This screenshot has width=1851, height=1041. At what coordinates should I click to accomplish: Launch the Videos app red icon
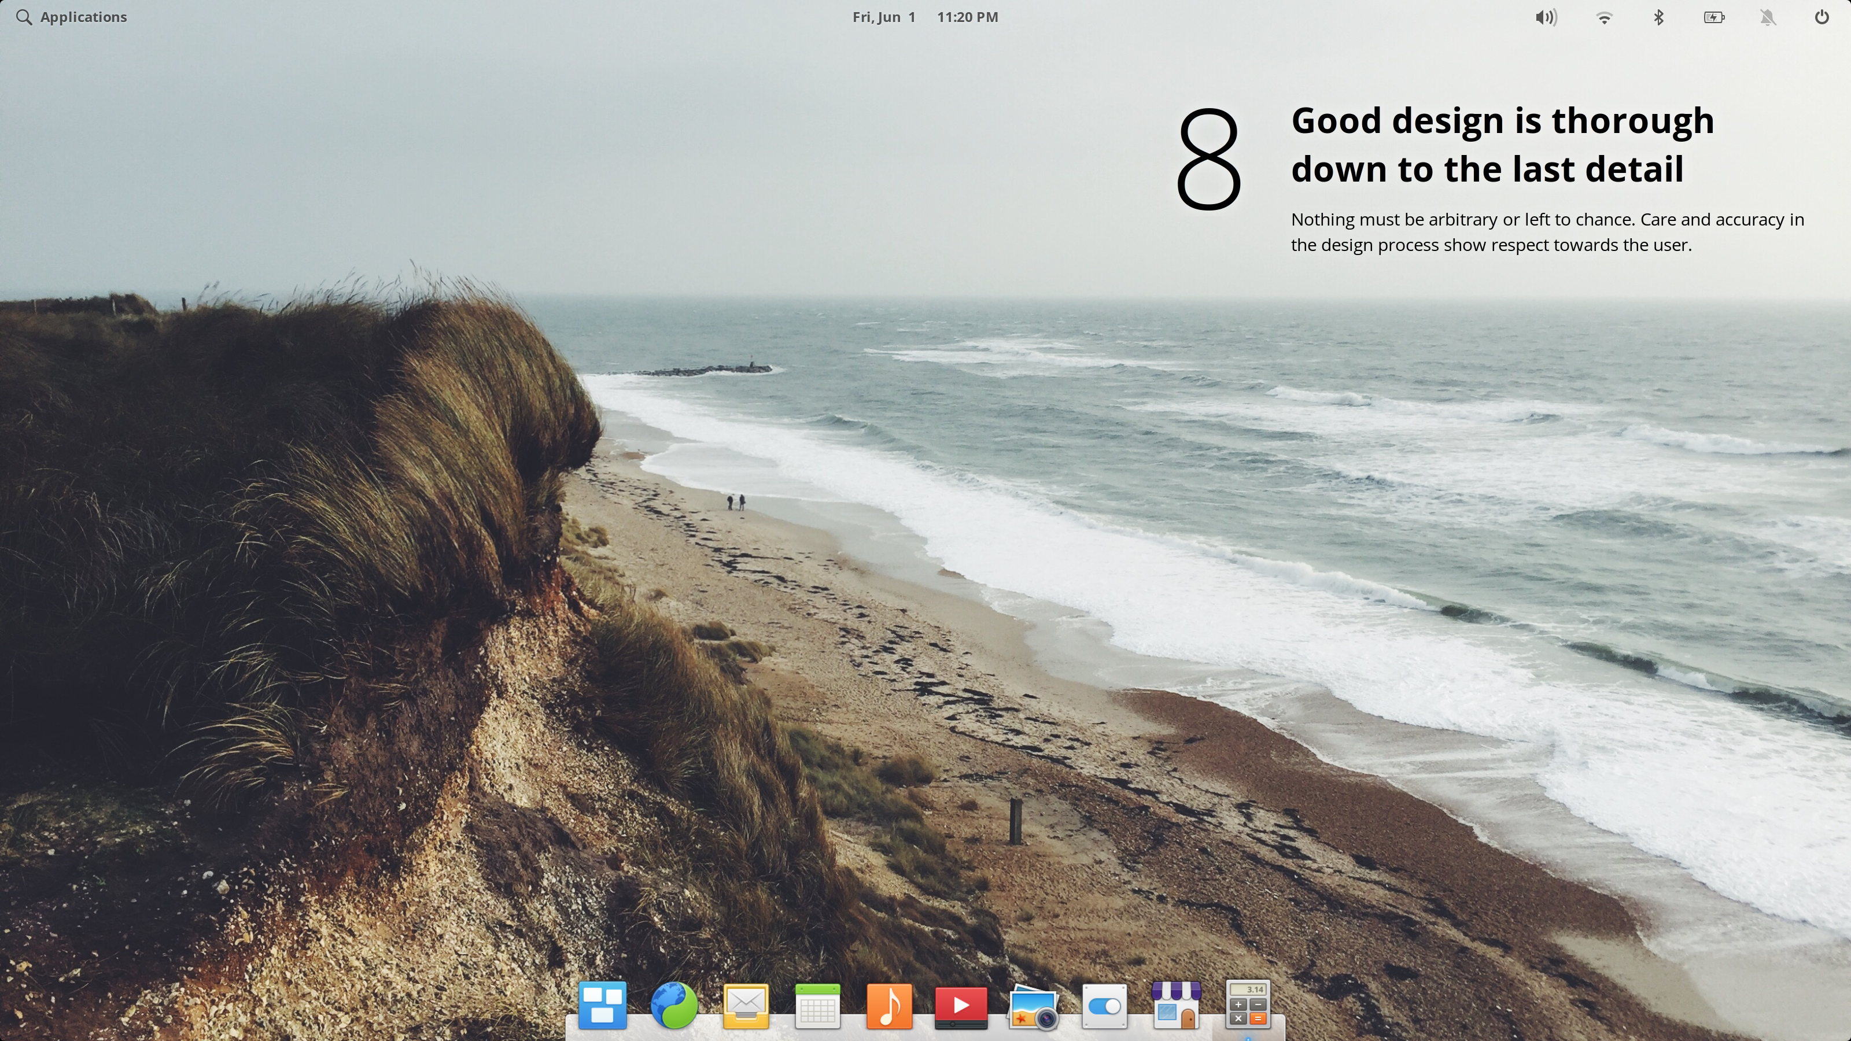coord(961,1005)
